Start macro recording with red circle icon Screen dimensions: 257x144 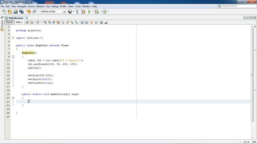(92, 22)
